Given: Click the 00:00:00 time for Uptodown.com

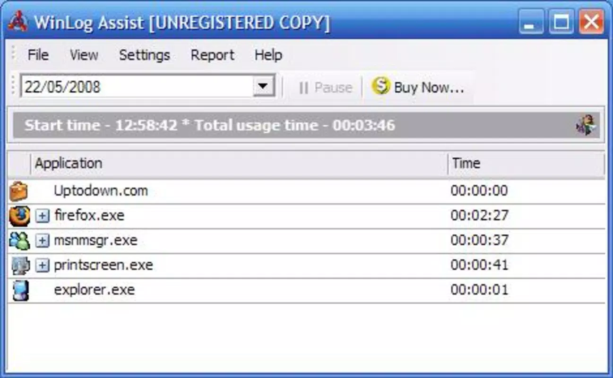Looking at the screenshot, I should [x=479, y=191].
